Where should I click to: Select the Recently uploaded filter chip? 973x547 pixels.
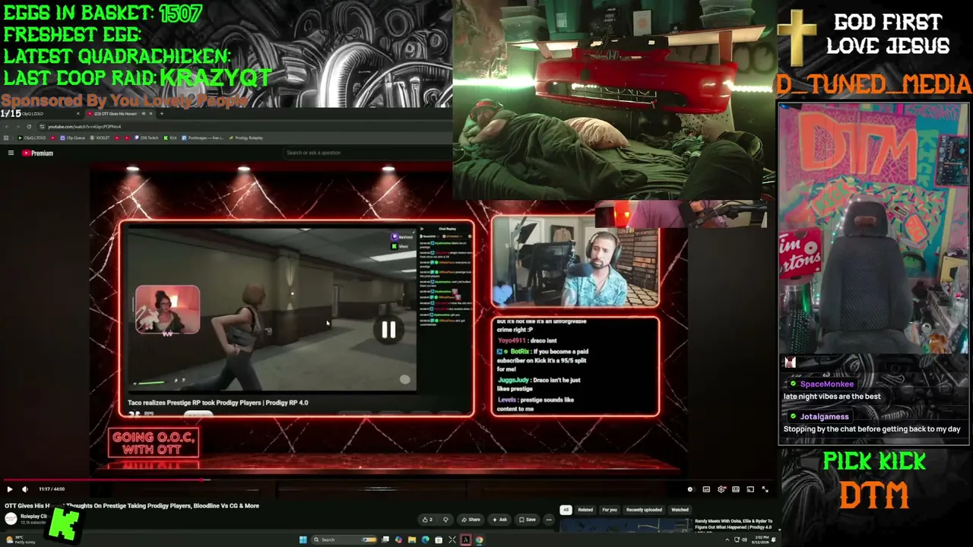(x=644, y=510)
